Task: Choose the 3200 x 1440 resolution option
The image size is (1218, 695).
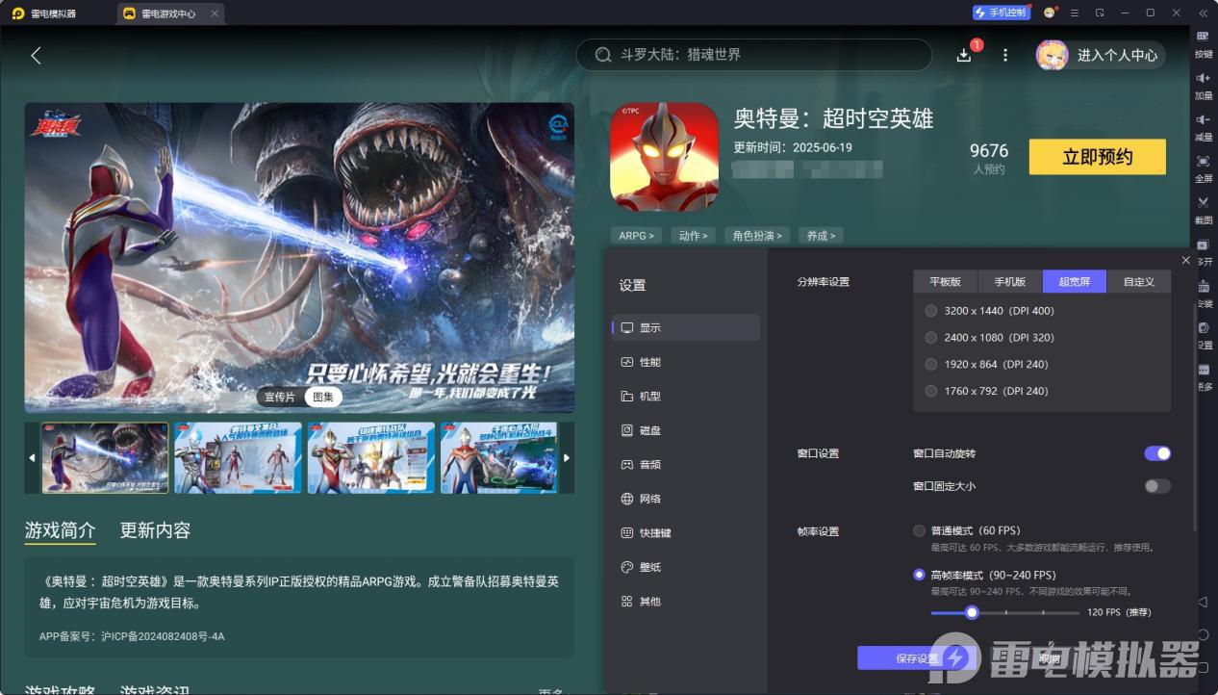Action: 930,311
